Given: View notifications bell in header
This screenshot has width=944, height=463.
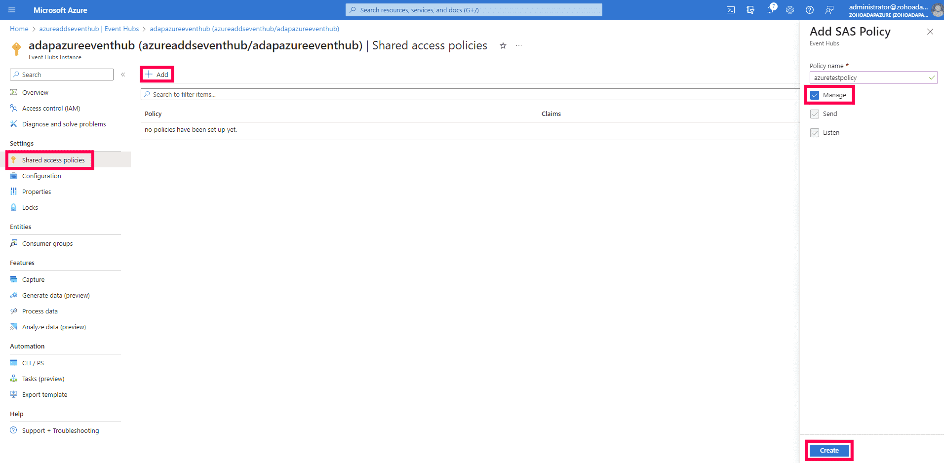Looking at the screenshot, I should tap(770, 10).
